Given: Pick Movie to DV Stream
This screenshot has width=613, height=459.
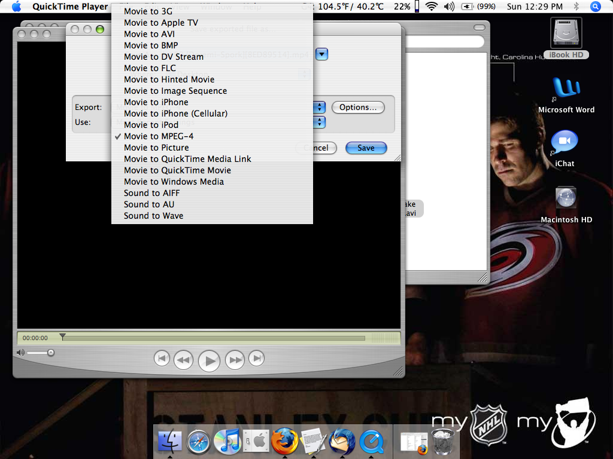Looking at the screenshot, I should 212,57.
